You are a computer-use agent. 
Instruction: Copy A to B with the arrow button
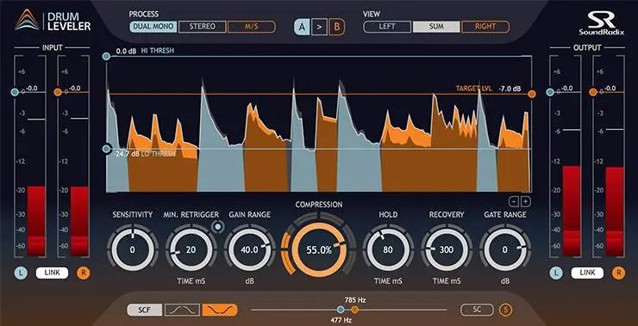point(319,28)
